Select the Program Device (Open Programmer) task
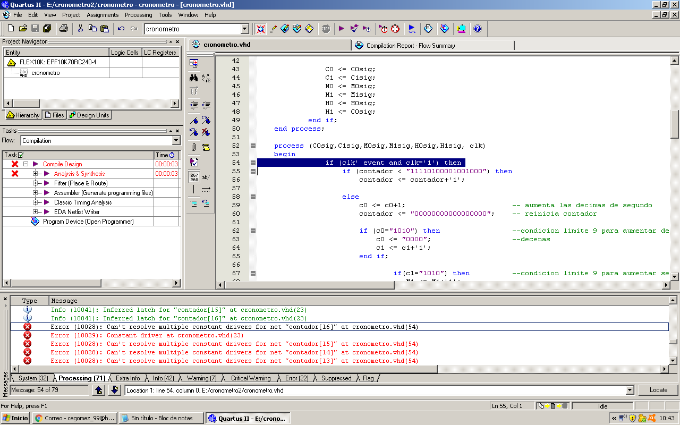This screenshot has height=425, width=680. click(x=88, y=222)
